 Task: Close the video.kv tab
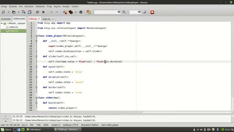tap(53, 19)
